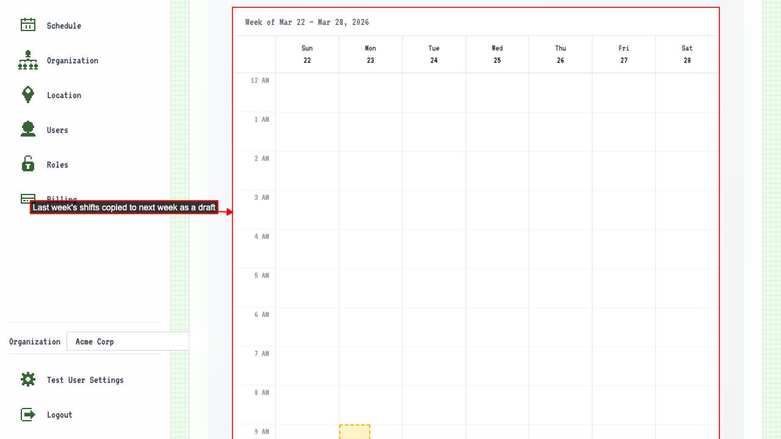This screenshot has height=439, width=781.
Task: Open the Test User Settings gear icon
Action: tap(27, 379)
